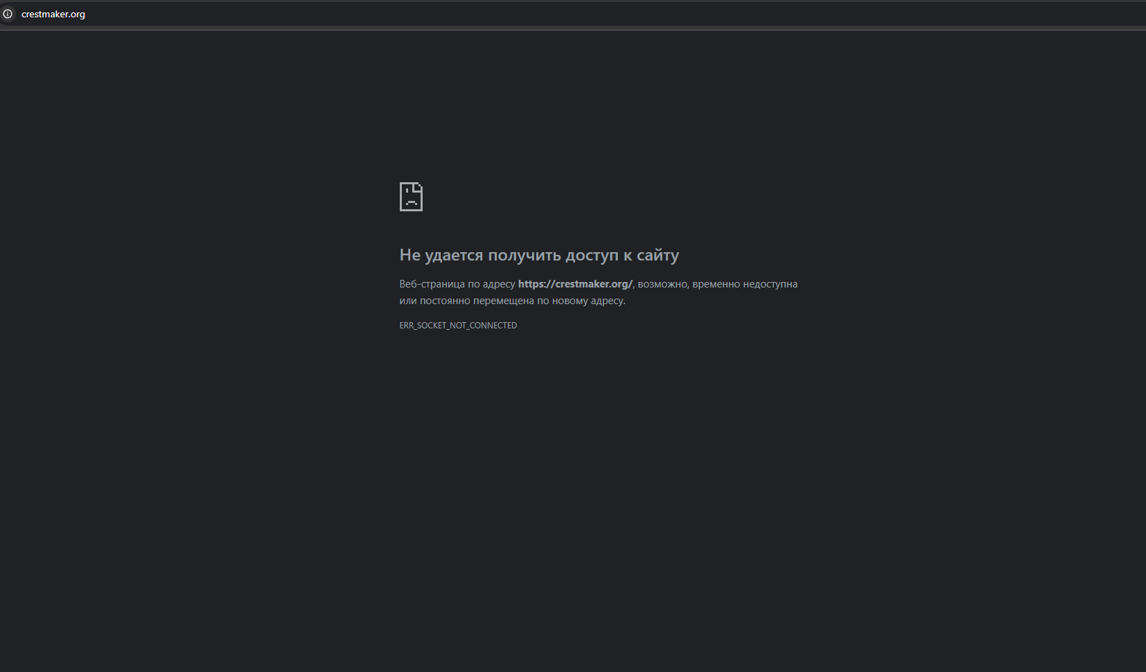Click the sad page error icon
Image resolution: width=1146 pixels, height=672 pixels.
(x=411, y=197)
